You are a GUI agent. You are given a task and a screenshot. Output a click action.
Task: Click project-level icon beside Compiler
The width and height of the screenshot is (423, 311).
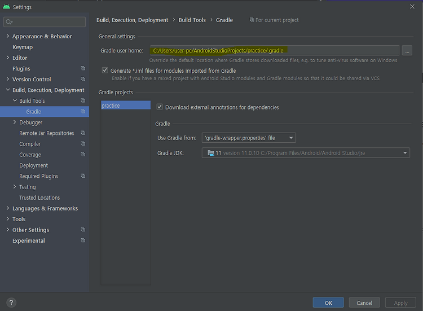(83, 143)
